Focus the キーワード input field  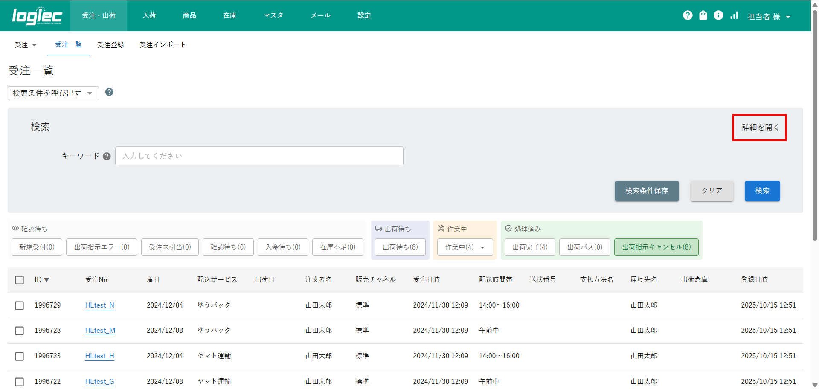(259, 156)
